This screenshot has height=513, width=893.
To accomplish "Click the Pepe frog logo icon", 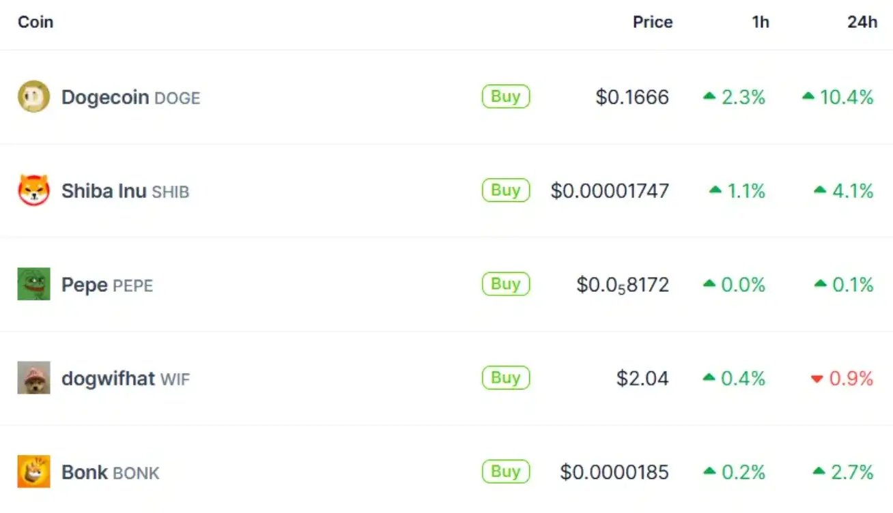I will point(33,284).
